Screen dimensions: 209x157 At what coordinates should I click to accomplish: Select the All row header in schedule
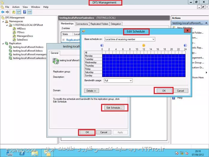tap(93, 52)
